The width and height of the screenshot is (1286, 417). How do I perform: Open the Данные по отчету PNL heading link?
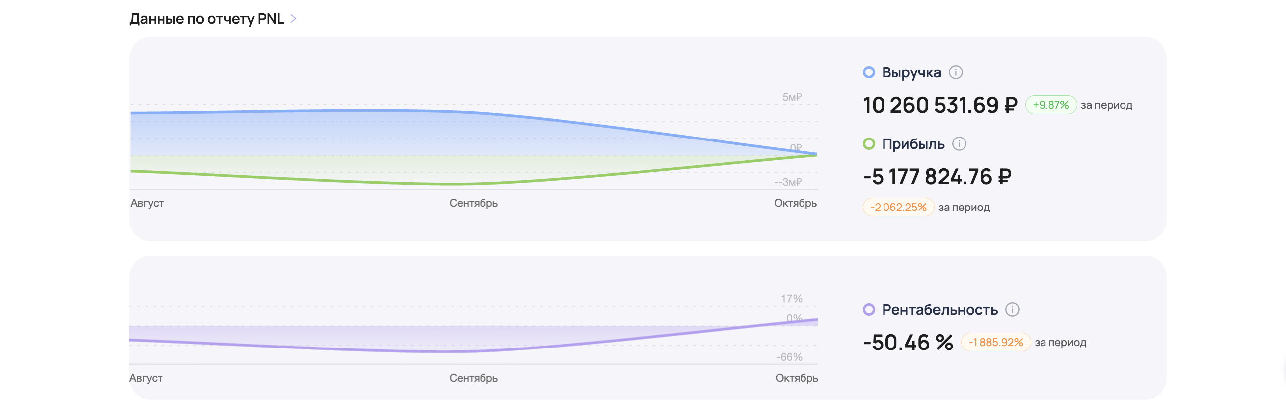coord(206,19)
